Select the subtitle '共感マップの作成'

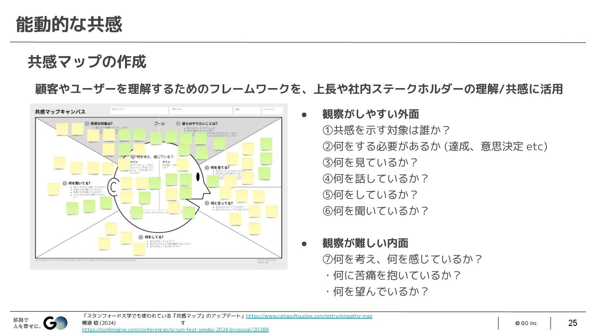[87, 62]
